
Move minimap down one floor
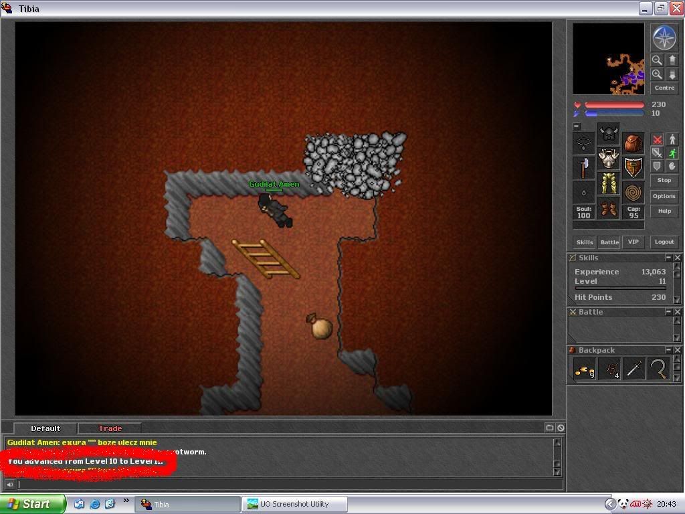pyautogui.click(x=672, y=74)
